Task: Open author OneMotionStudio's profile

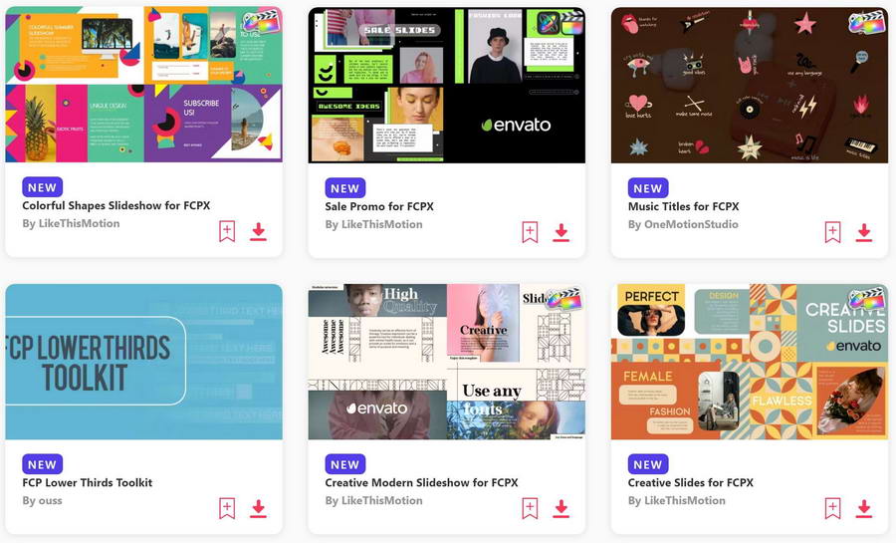Action: (x=691, y=224)
